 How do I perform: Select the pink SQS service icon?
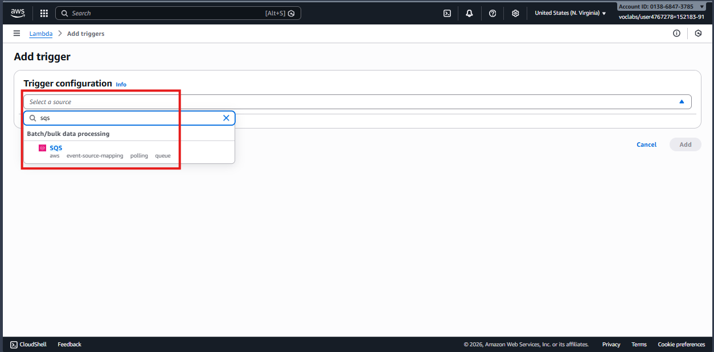tap(42, 147)
